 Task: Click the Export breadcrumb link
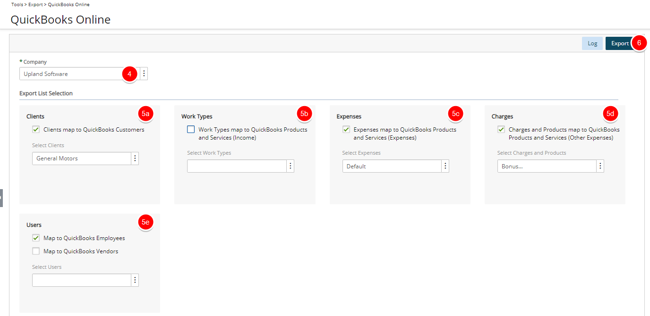pos(36,5)
